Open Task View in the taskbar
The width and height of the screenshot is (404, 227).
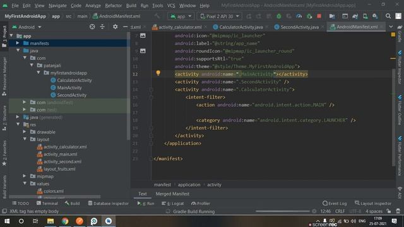pyautogui.click(x=35, y=221)
